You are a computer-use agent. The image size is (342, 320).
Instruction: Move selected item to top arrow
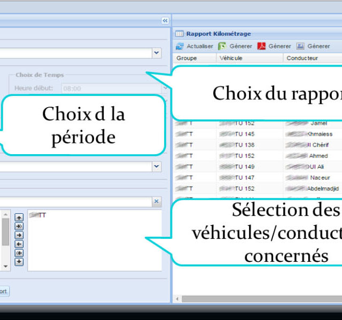(19, 218)
